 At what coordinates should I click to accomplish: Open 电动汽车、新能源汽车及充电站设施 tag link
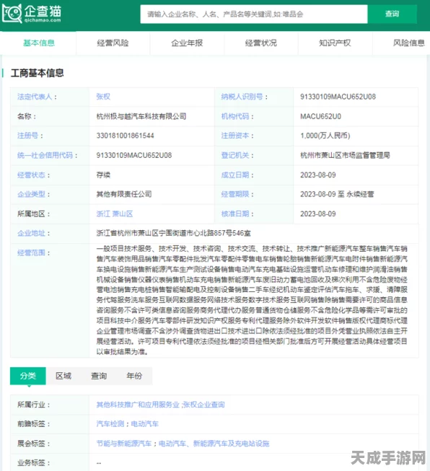[x=214, y=444]
